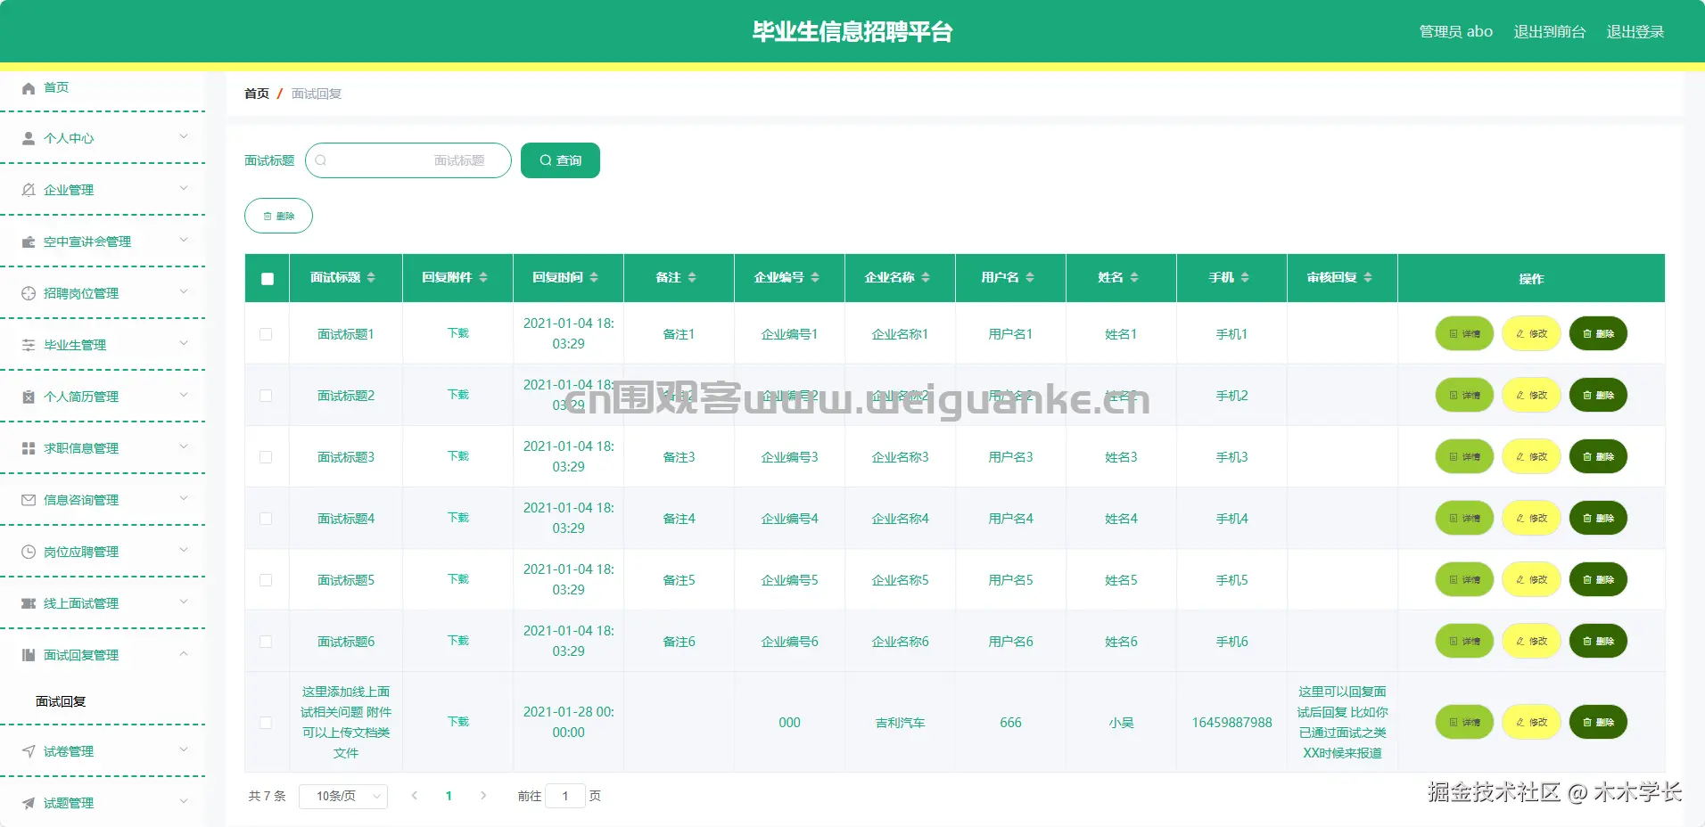This screenshot has width=1705, height=827.
Task: Expand the 招聘岗位管理 chevron
Action: pyautogui.click(x=184, y=291)
